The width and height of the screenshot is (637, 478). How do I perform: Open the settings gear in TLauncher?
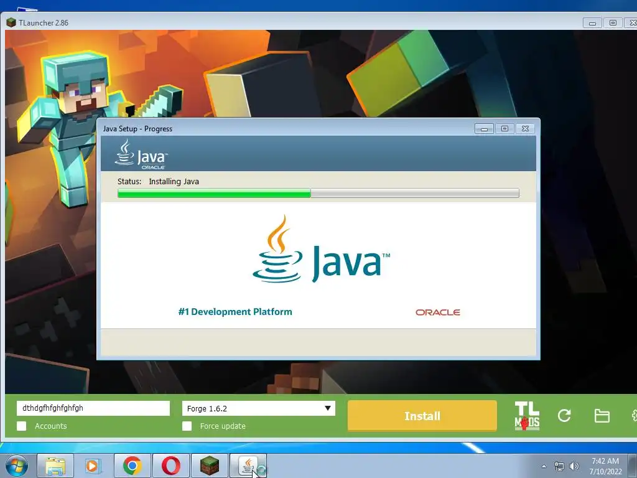pos(634,415)
